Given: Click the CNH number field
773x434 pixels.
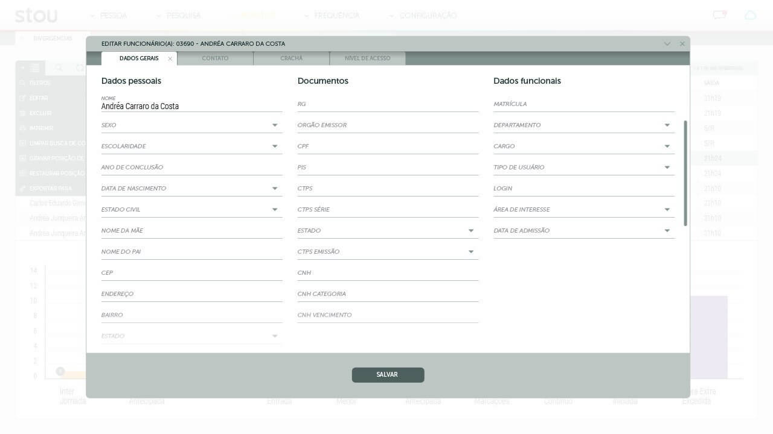Looking at the screenshot, I should pos(388,273).
